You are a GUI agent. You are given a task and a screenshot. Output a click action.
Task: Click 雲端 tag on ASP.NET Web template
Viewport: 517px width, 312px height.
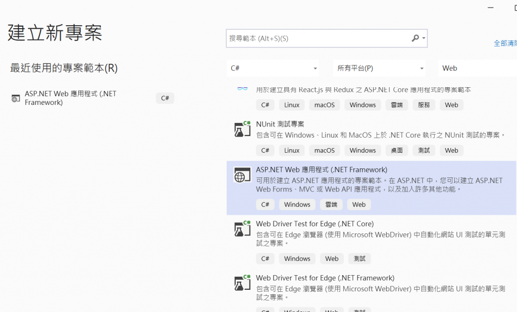(331, 204)
